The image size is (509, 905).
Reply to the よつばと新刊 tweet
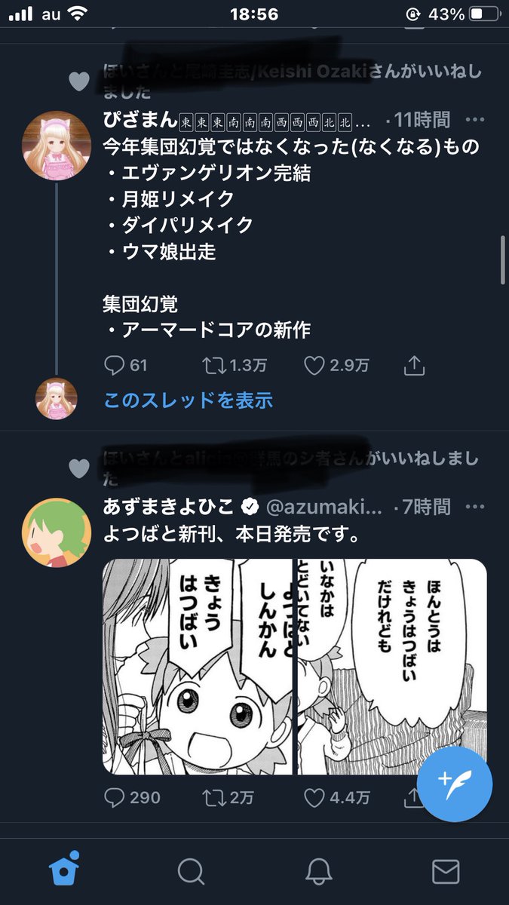[132, 797]
